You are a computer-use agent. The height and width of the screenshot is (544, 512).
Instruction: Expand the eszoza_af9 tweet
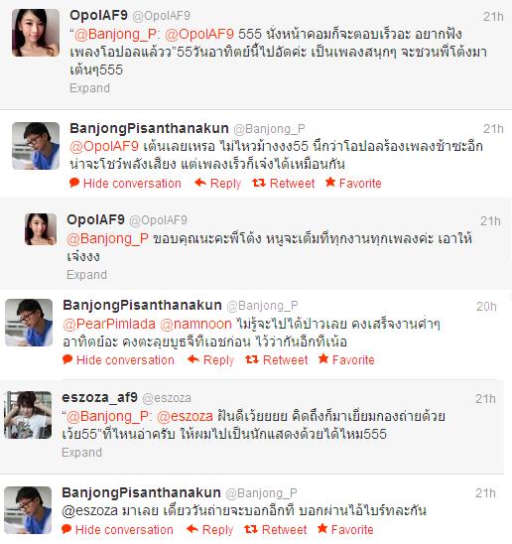point(82,453)
